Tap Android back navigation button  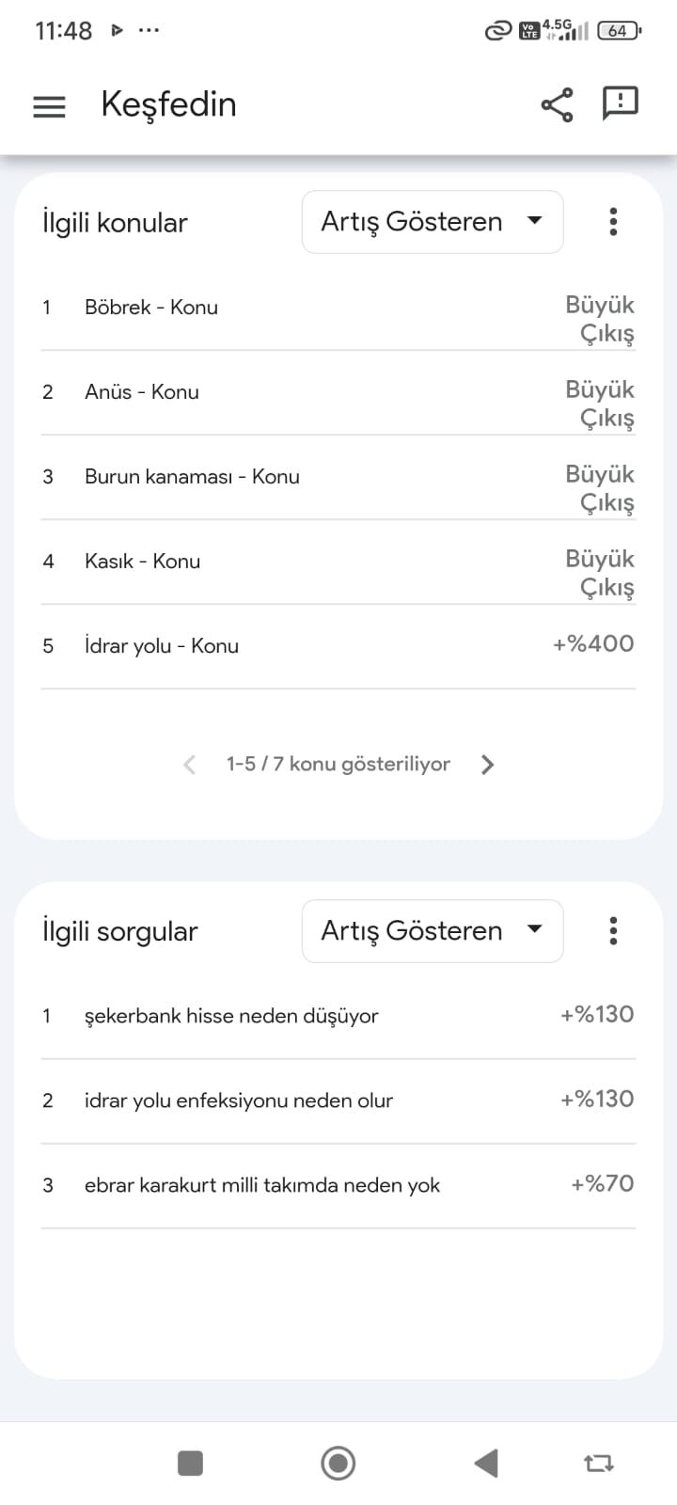pyautogui.click(x=486, y=1463)
